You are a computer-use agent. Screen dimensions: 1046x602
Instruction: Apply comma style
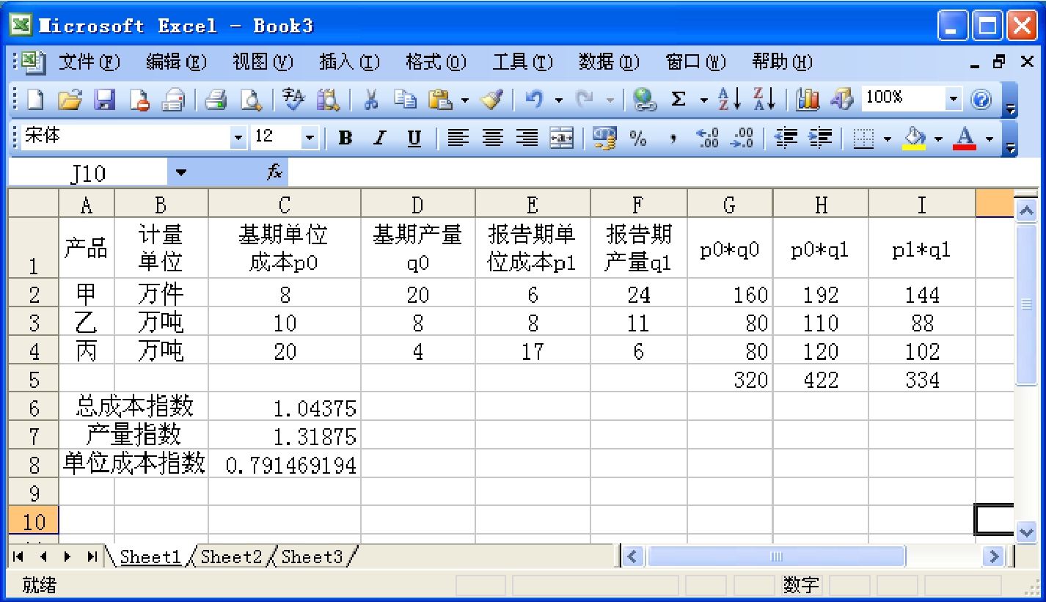coord(673,137)
